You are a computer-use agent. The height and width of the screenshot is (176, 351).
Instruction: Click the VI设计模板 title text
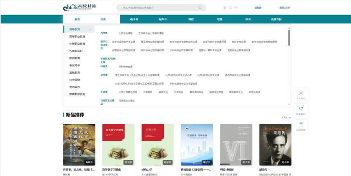(x=227, y=170)
